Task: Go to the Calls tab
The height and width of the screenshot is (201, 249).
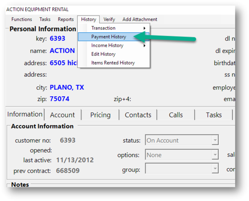Action: [x=176, y=115]
